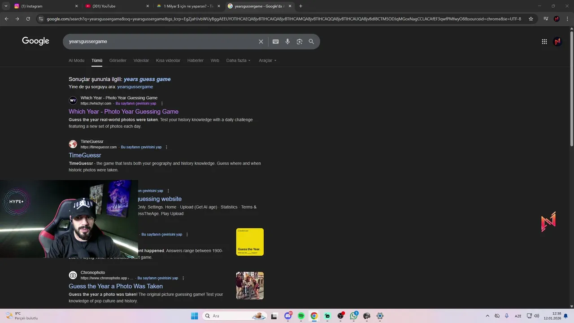Open the on-screen keyboard input tool
This screenshot has height=323, width=574.
click(275, 41)
